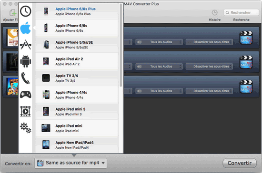Click the Recherche label
The width and height of the screenshot is (262, 173).
[242, 19]
